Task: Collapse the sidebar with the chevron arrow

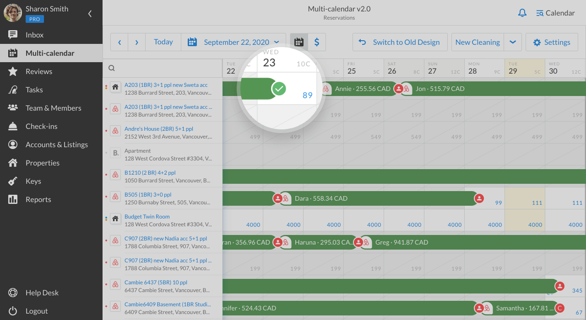Action: pyautogui.click(x=90, y=14)
